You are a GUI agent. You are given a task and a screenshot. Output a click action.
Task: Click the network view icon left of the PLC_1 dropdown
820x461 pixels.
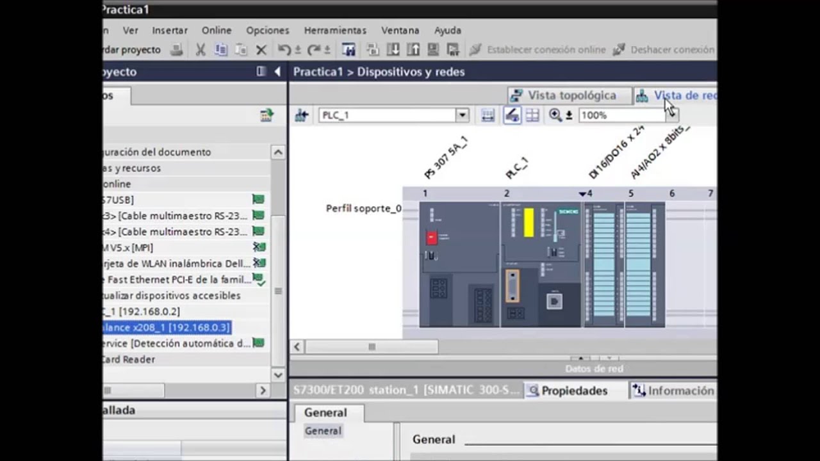(302, 115)
